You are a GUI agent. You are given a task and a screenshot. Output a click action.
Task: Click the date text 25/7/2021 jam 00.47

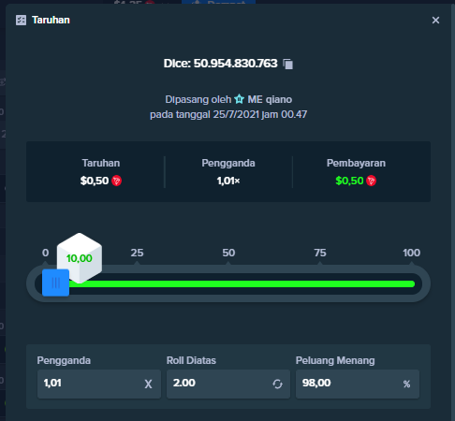click(x=260, y=114)
